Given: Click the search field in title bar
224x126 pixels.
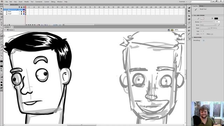Looking at the screenshot, I should tap(200, 1).
